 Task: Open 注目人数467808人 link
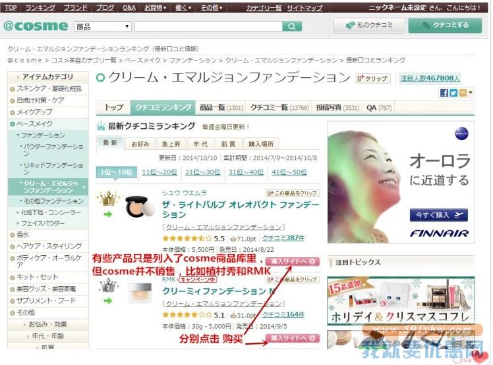(430, 78)
